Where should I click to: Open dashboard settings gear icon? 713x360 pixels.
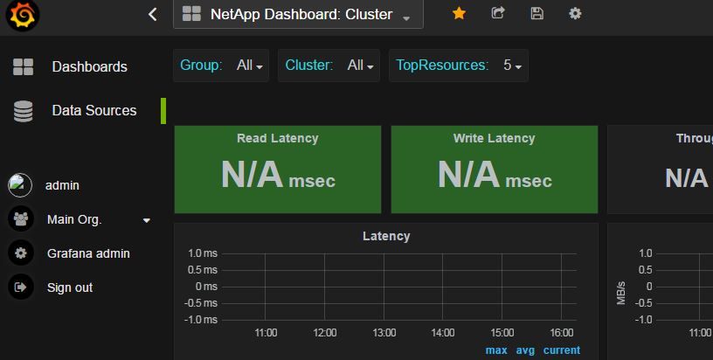click(x=575, y=13)
